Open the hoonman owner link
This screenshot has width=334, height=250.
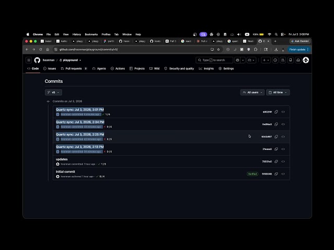pyautogui.click(x=49, y=60)
